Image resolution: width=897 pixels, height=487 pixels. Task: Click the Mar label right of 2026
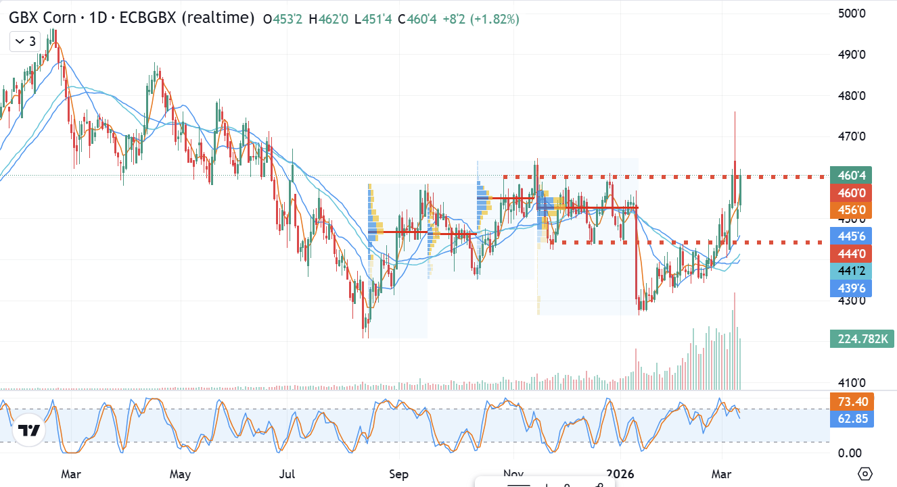click(x=722, y=474)
